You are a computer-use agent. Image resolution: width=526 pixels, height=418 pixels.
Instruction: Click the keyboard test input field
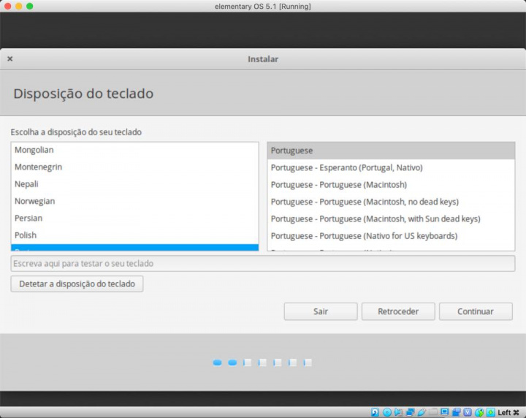coord(262,263)
